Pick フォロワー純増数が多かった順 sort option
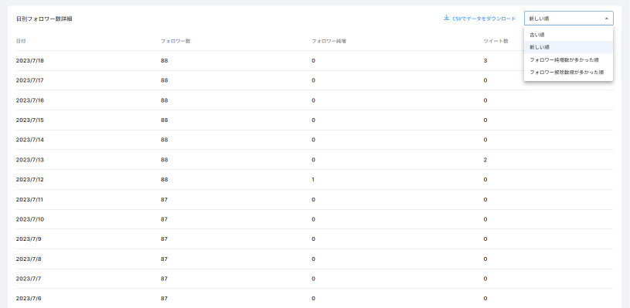Screen dimensions: 630x308 (568, 59)
